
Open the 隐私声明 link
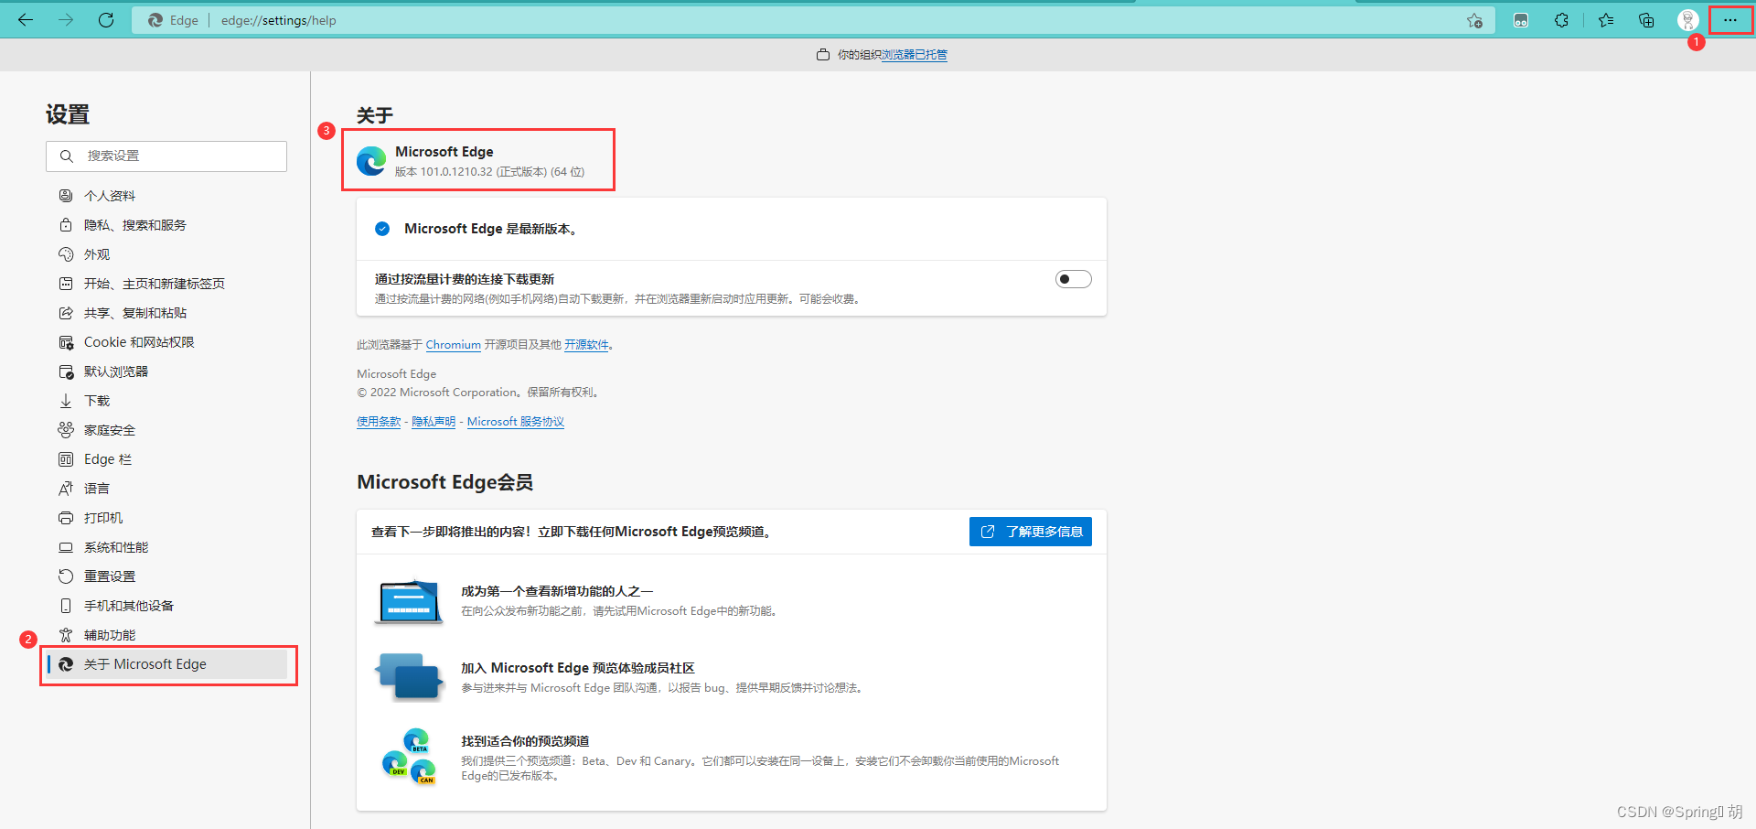tap(434, 422)
